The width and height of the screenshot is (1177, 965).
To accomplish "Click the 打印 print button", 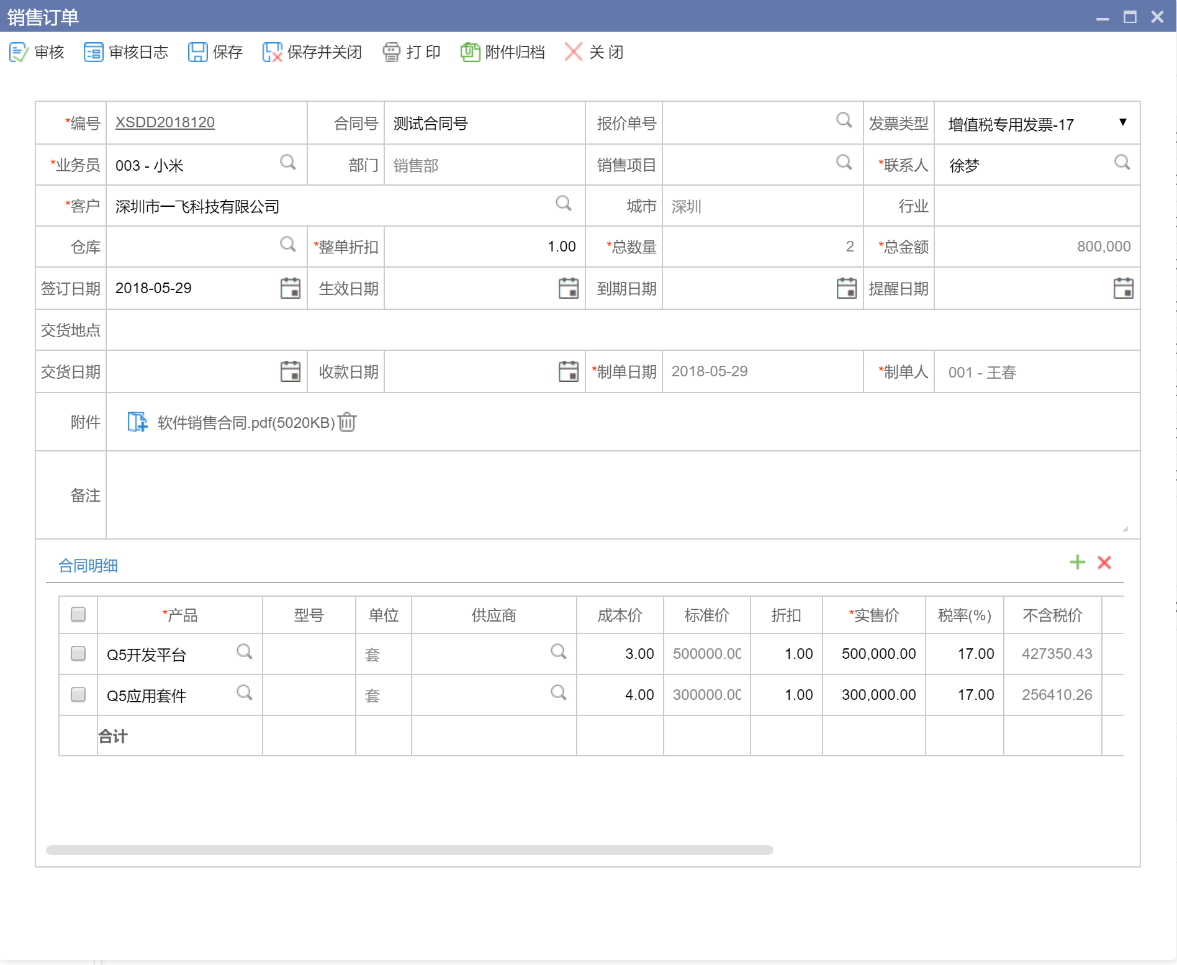I will coord(412,52).
